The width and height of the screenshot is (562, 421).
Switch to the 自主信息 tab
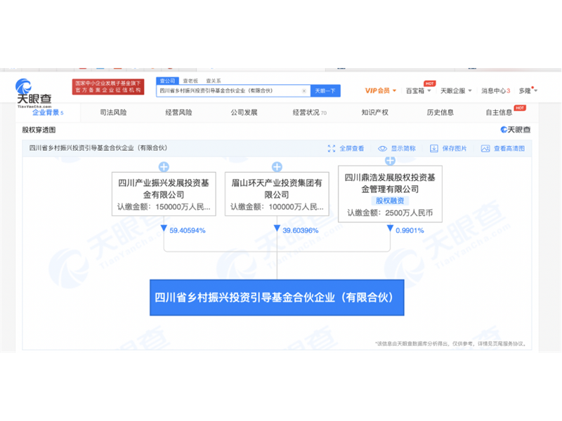coord(499,112)
